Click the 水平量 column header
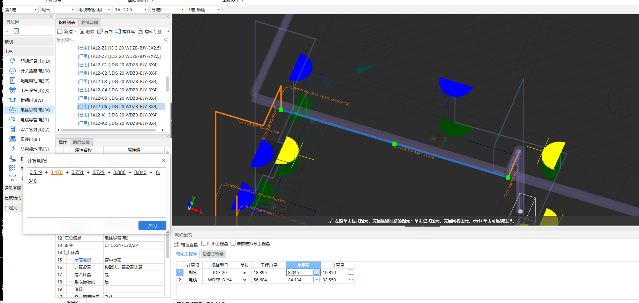The image size is (639, 303). [x=303, y=265]
